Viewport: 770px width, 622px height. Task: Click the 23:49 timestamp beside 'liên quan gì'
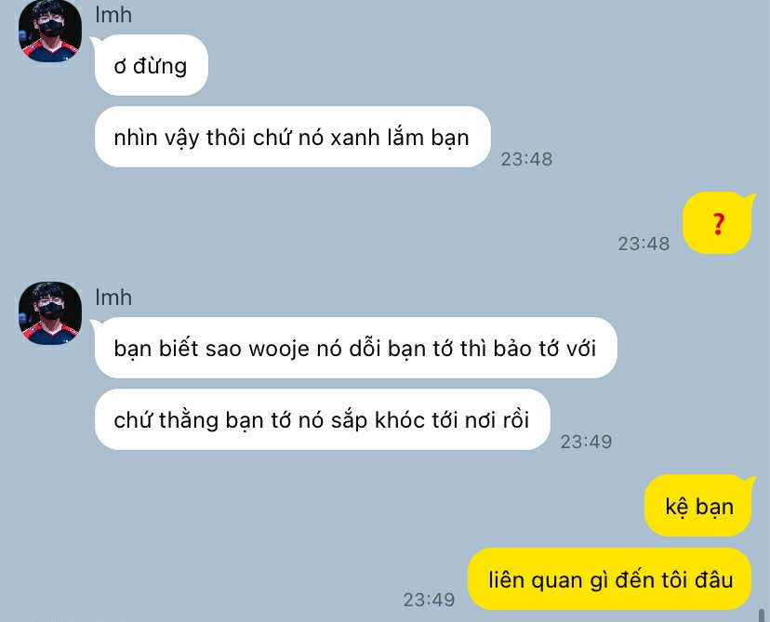[429, 600]
